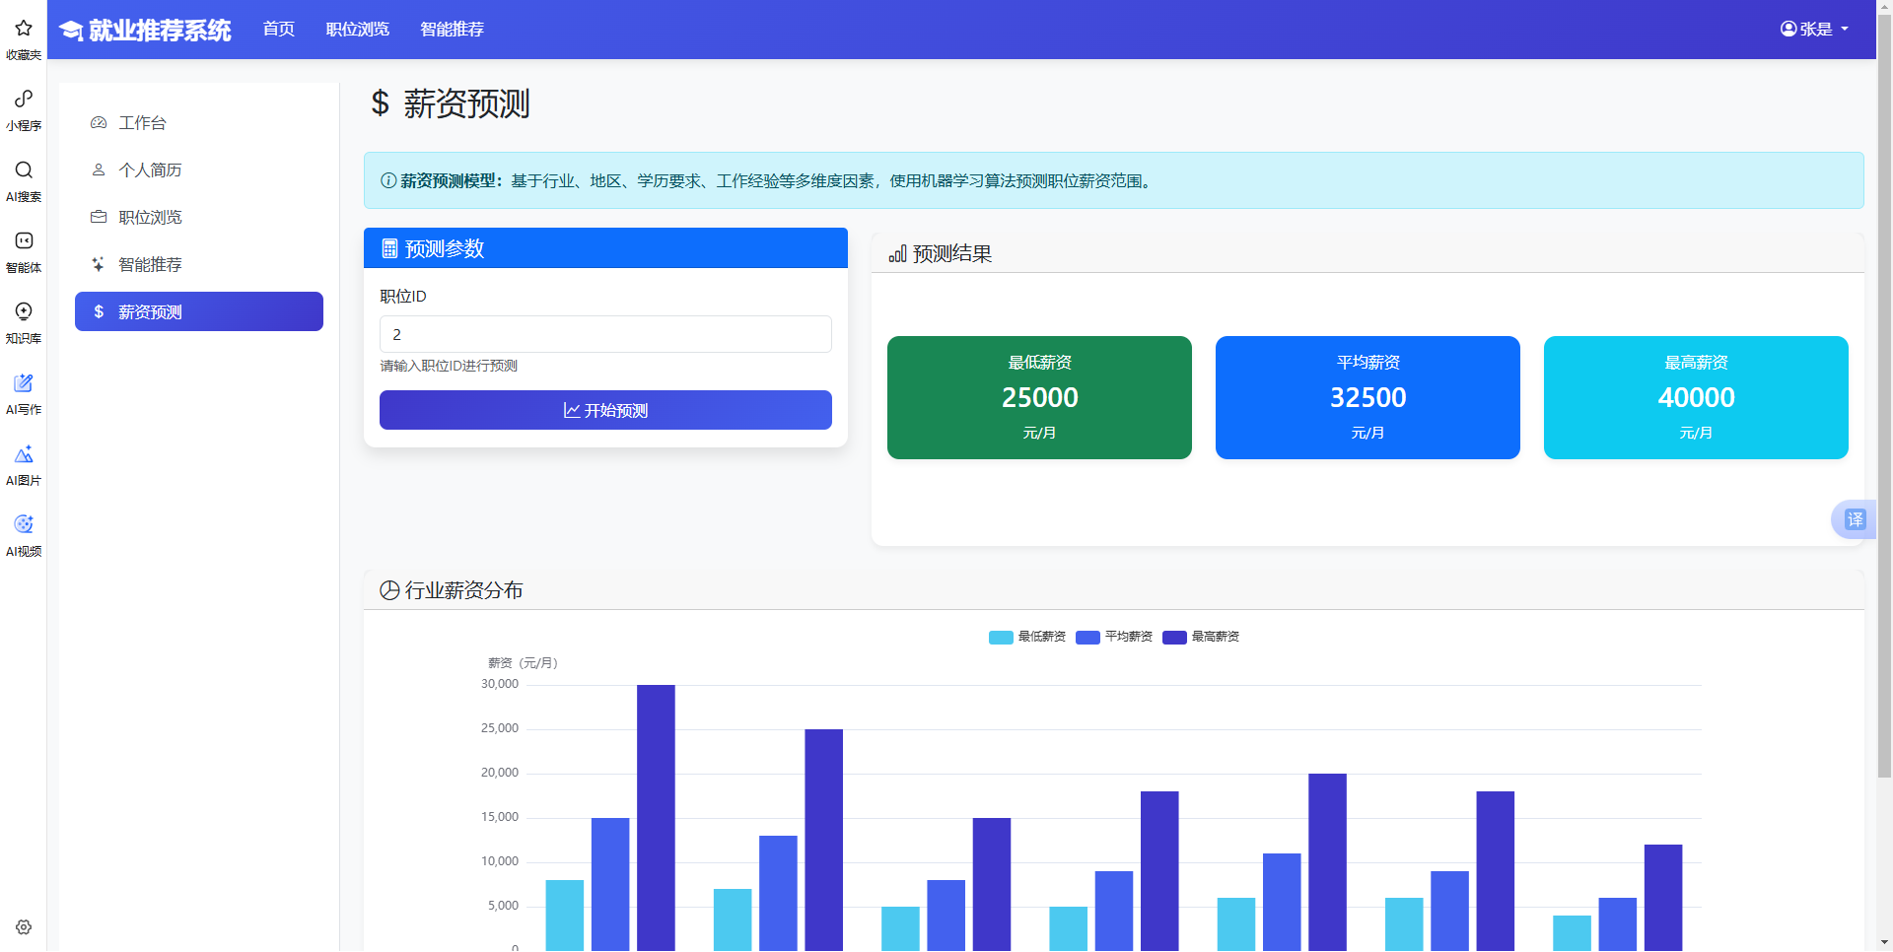Click the floating 译 translate button
This screenshot has height=952, width=1893.
(x=1856, y=519)
